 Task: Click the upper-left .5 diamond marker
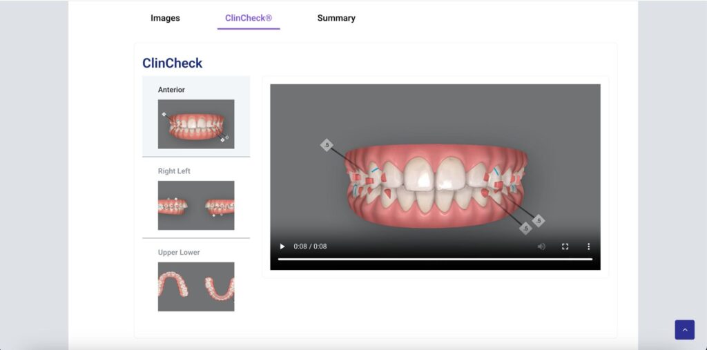click(327, 145)
